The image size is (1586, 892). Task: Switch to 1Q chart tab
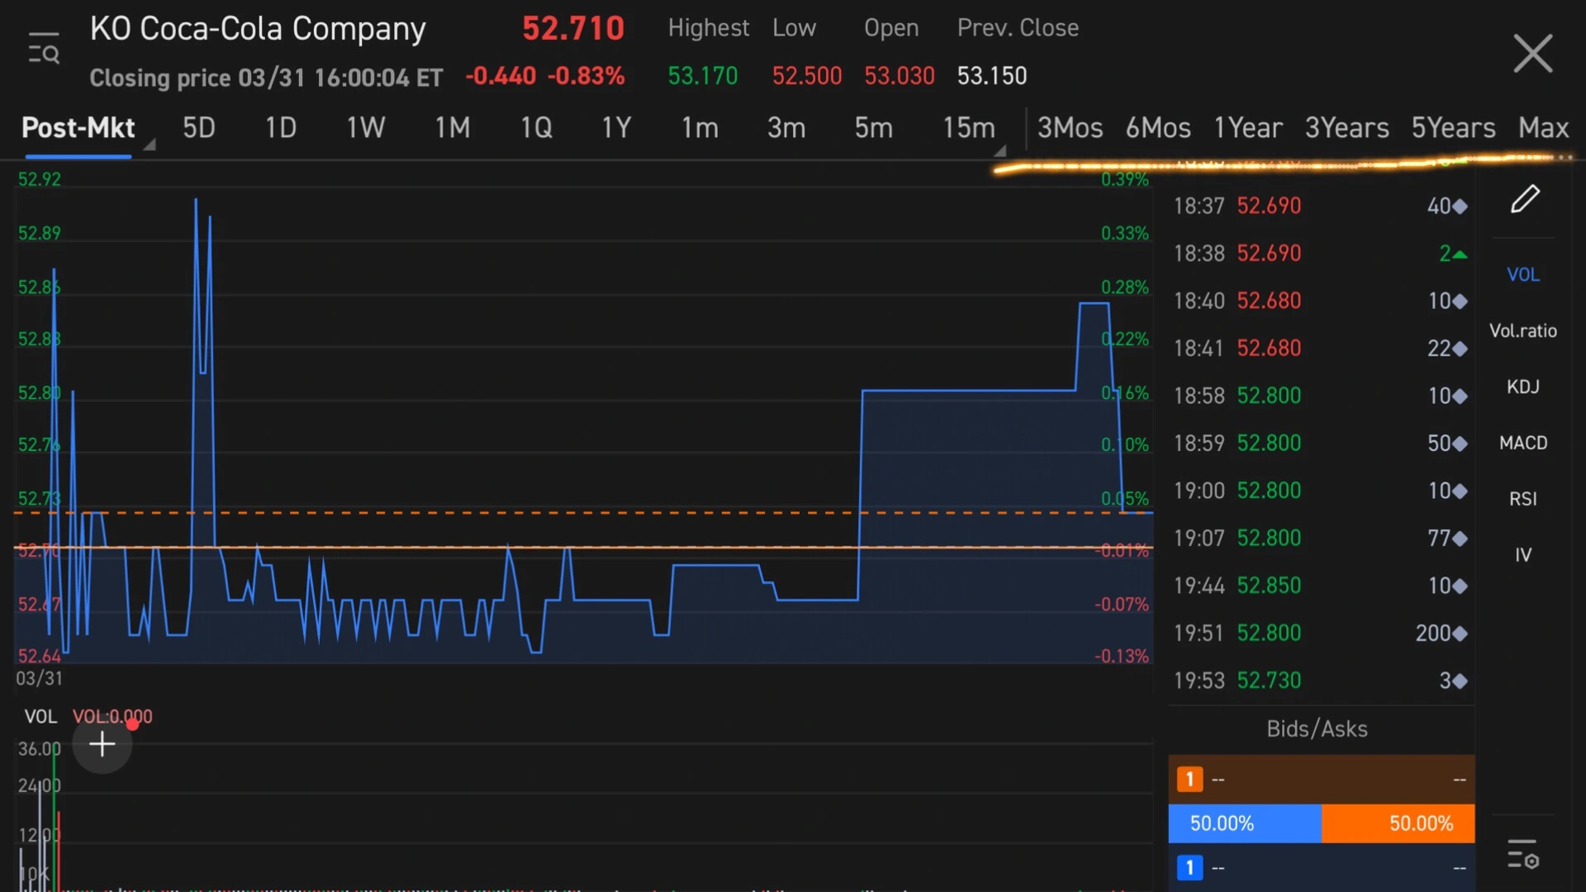click(536, 128)
